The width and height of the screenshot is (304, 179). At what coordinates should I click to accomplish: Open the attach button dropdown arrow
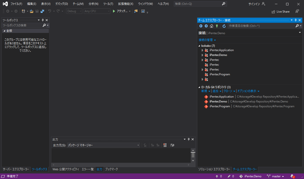pos(130,11)
